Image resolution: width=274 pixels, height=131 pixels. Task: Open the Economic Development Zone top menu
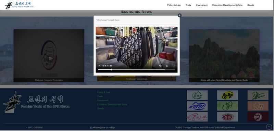pos(227,5)
